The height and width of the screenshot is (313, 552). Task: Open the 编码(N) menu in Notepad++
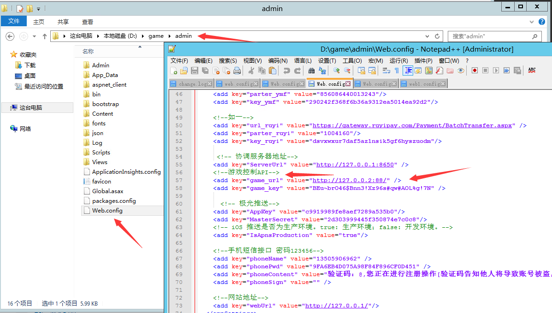[278, 60]
